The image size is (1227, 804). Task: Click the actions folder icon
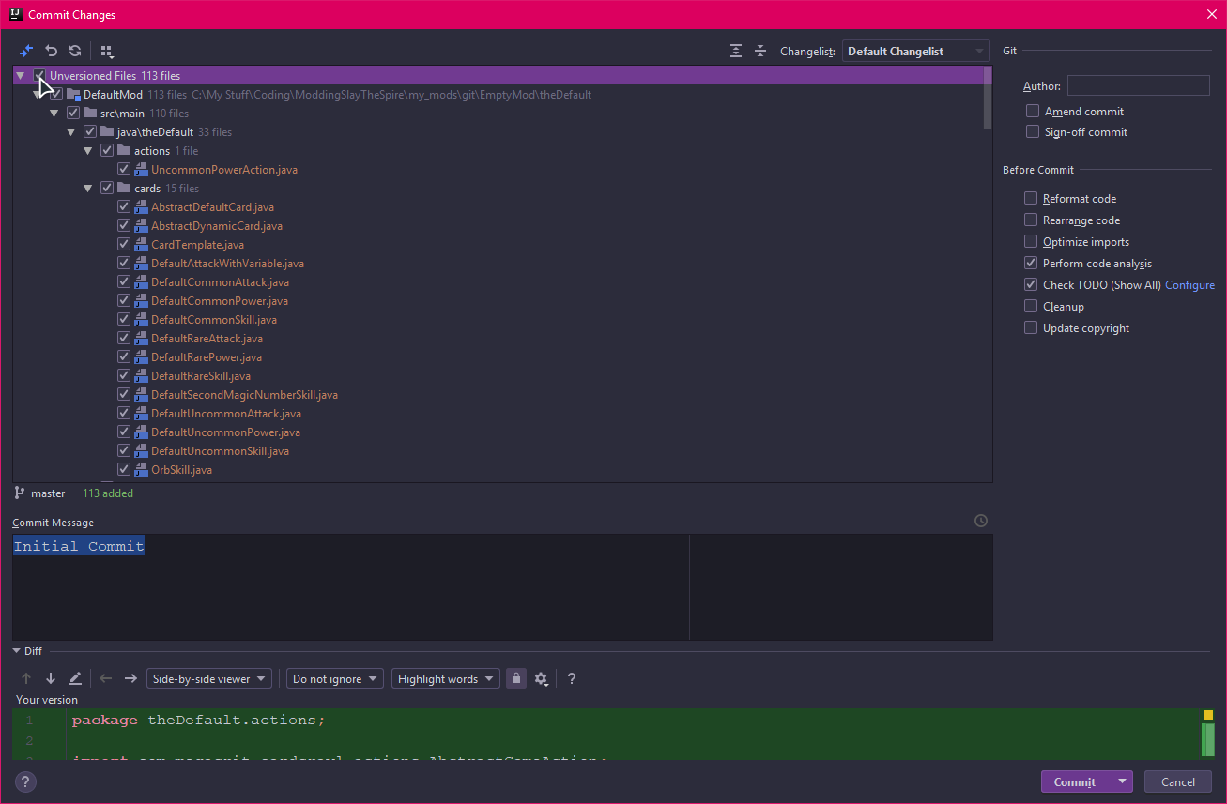pos(124,150)
